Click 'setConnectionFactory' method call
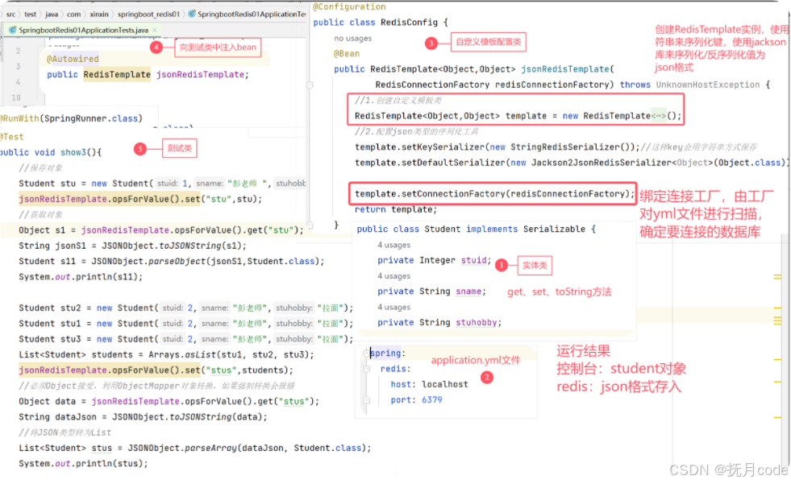Screen dimensions: 791x484 tap(453, 194)
